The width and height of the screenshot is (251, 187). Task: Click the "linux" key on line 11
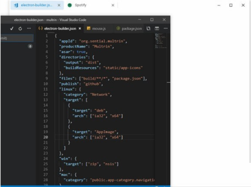[x=67, y=89]
